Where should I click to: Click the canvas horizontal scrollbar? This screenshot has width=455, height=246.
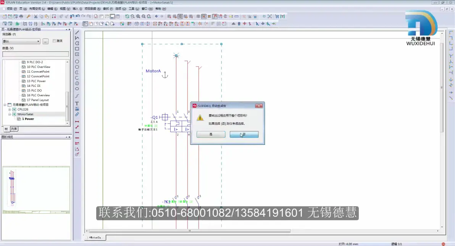point(189,231)
